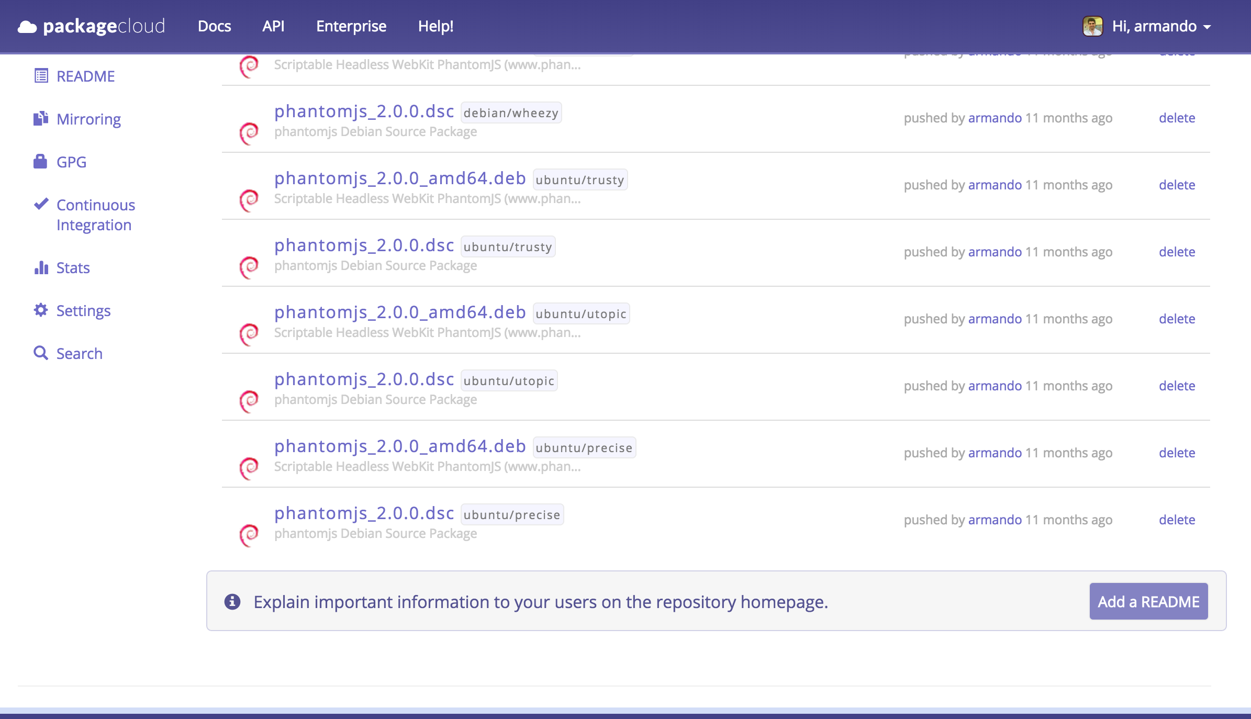The image size is (1251, 719).
Task: Click the packagecloud wordmark in header
Action: [104, 26]
